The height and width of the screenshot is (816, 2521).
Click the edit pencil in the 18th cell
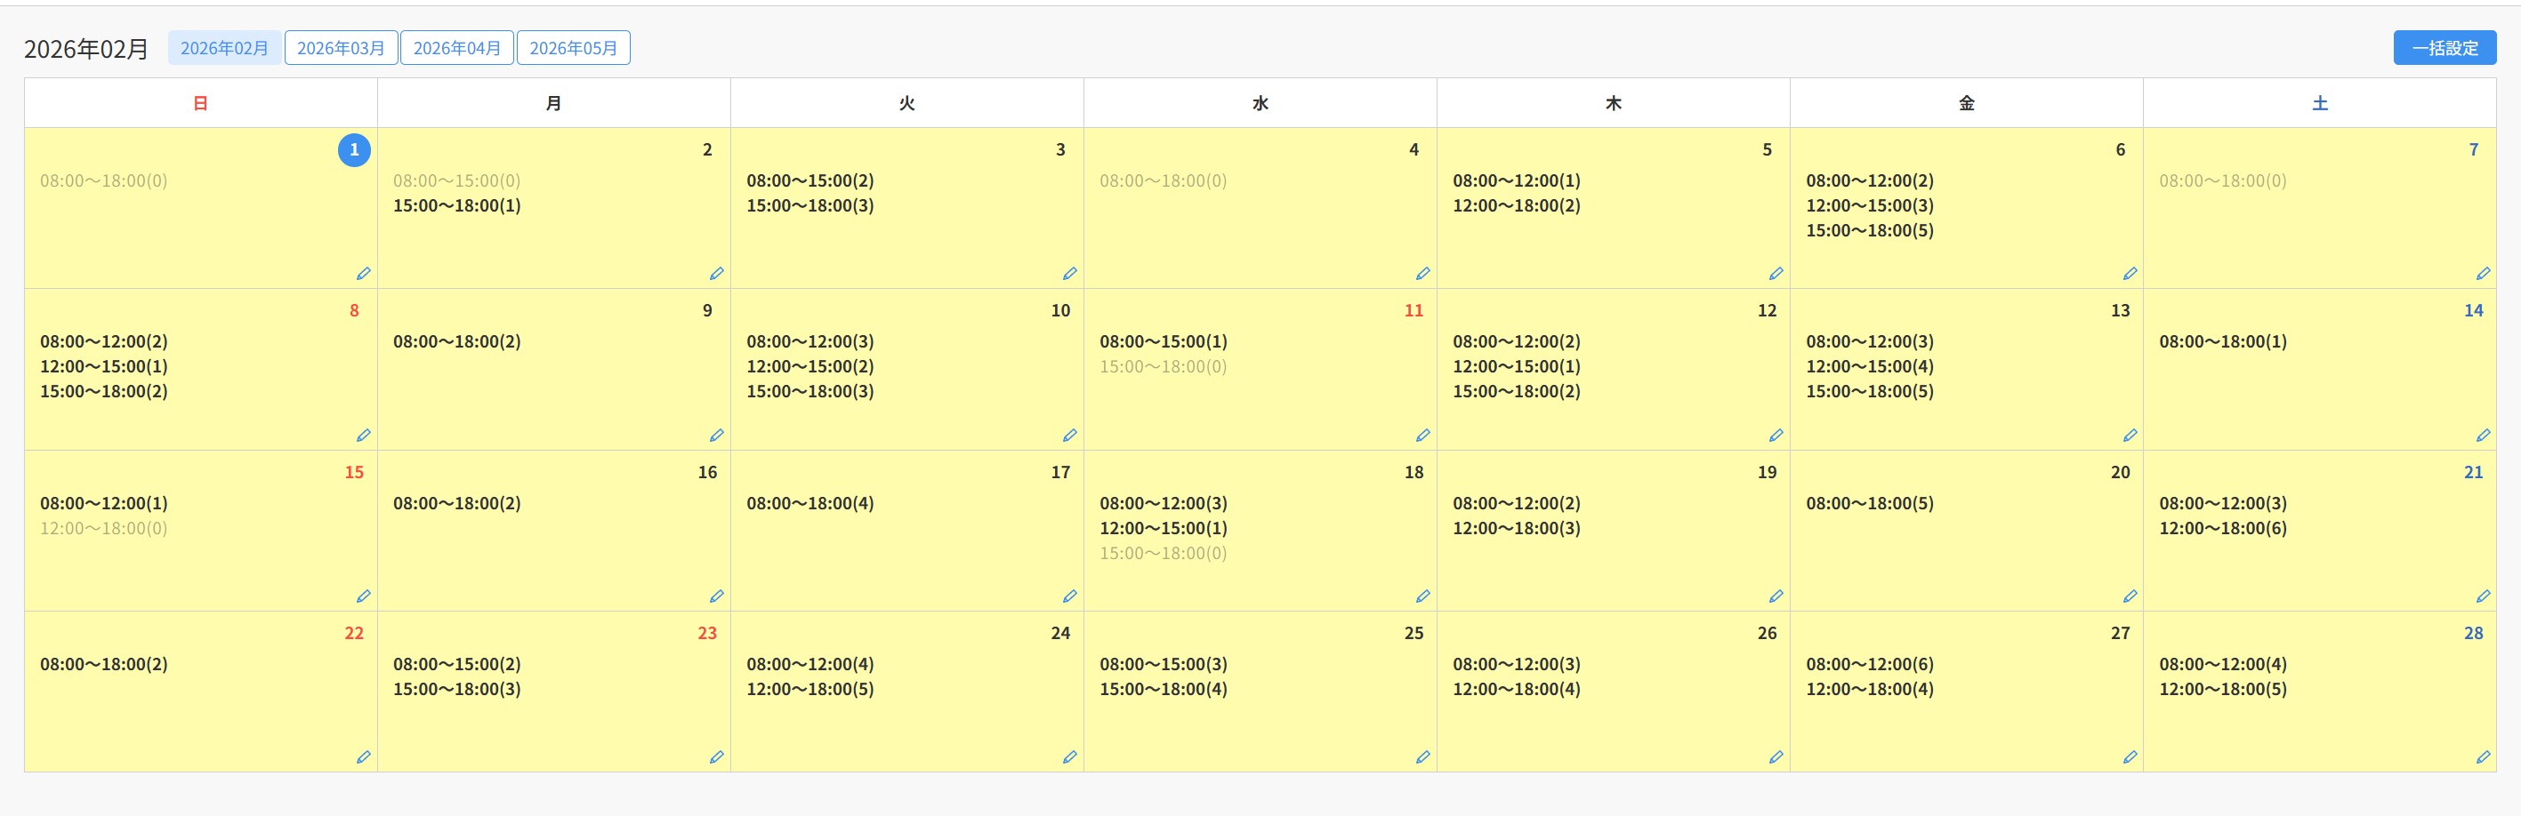(x=1423, y=596)
